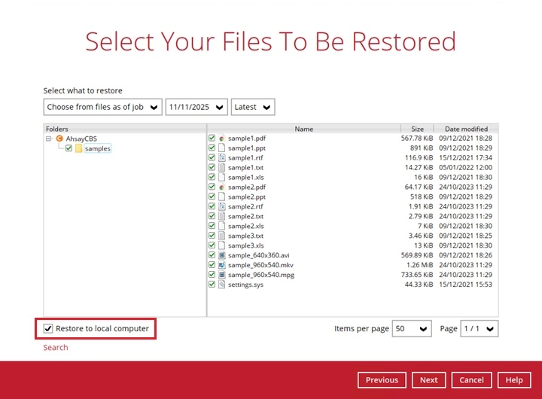Uncheck the sample2.xls checkbox
This screenshot has width=542, height=399.
tap(212, 226)
